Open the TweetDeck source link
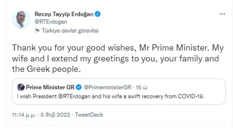Image resolution: width=233 pixels, height=128 pixels. 89,115
